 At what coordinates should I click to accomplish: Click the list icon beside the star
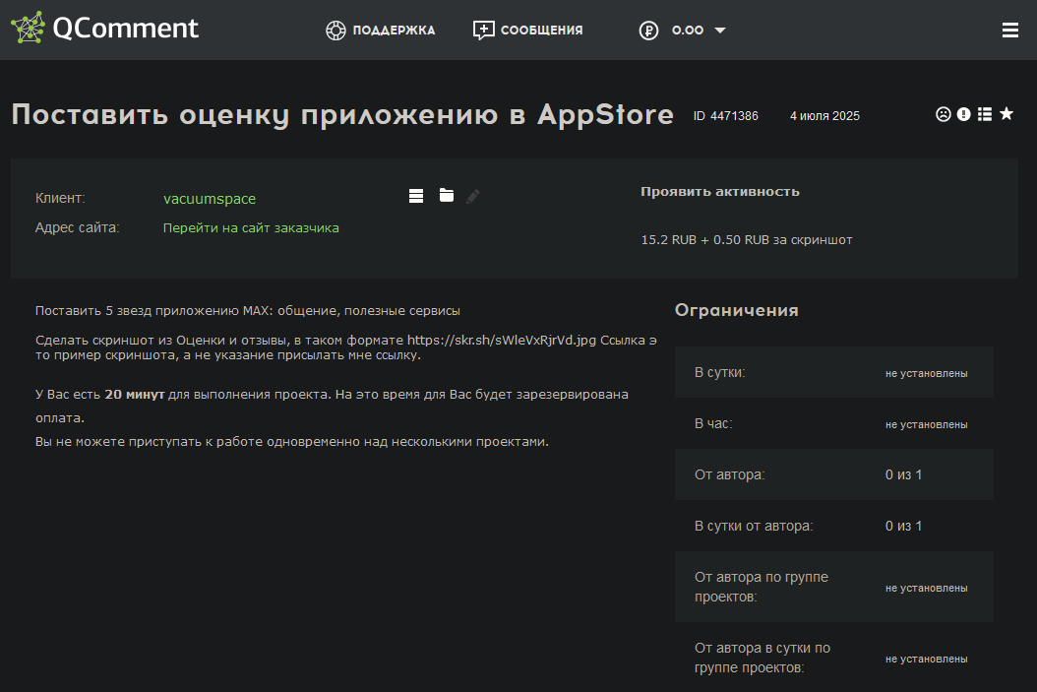[985, 114]
